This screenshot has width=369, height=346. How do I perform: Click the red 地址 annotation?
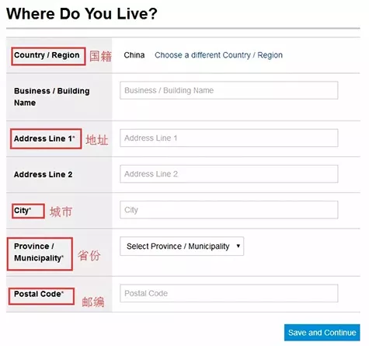[97, 140]
